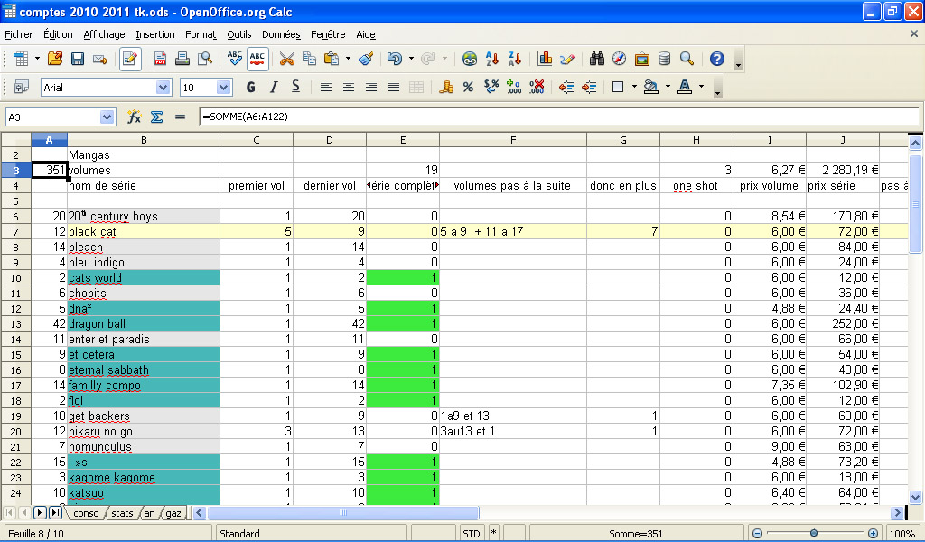Insert a chart using the chart icon

click(x=545, y=60)
